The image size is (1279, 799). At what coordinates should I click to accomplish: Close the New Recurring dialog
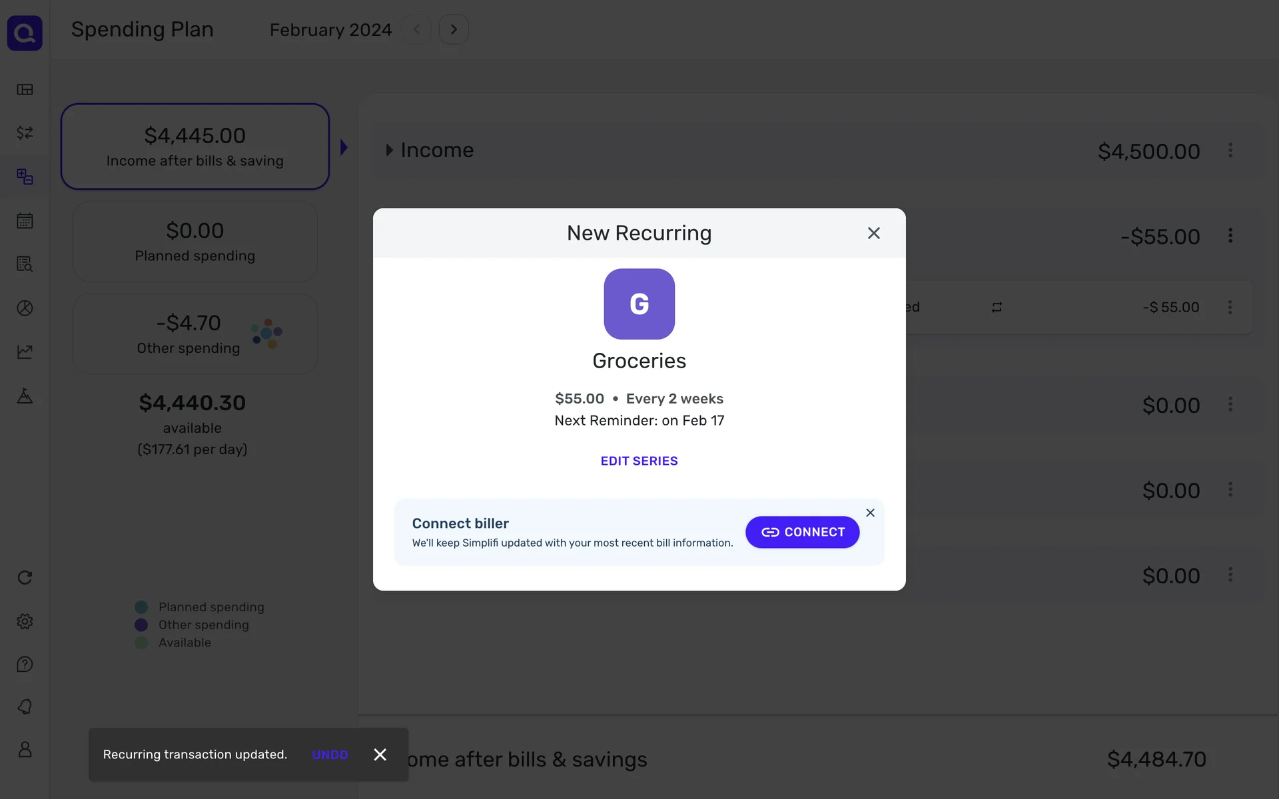click(x=873, y=233)
